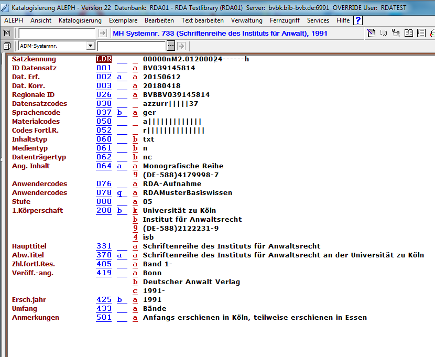
Task: Open the Text bearbeiten menu
Action: 202,20
